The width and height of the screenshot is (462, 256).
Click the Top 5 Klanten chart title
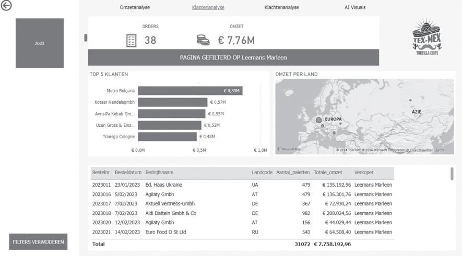pyautogui.click(x=109, y=74)
